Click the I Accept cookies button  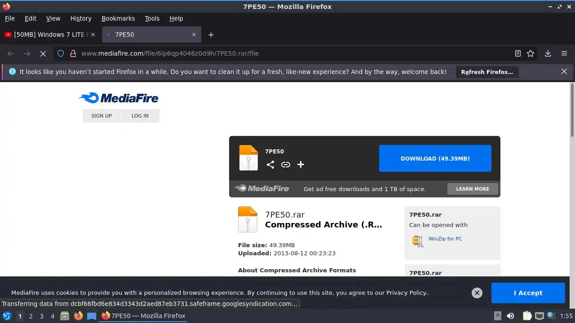pyautogui.click(x=528, y=293)
